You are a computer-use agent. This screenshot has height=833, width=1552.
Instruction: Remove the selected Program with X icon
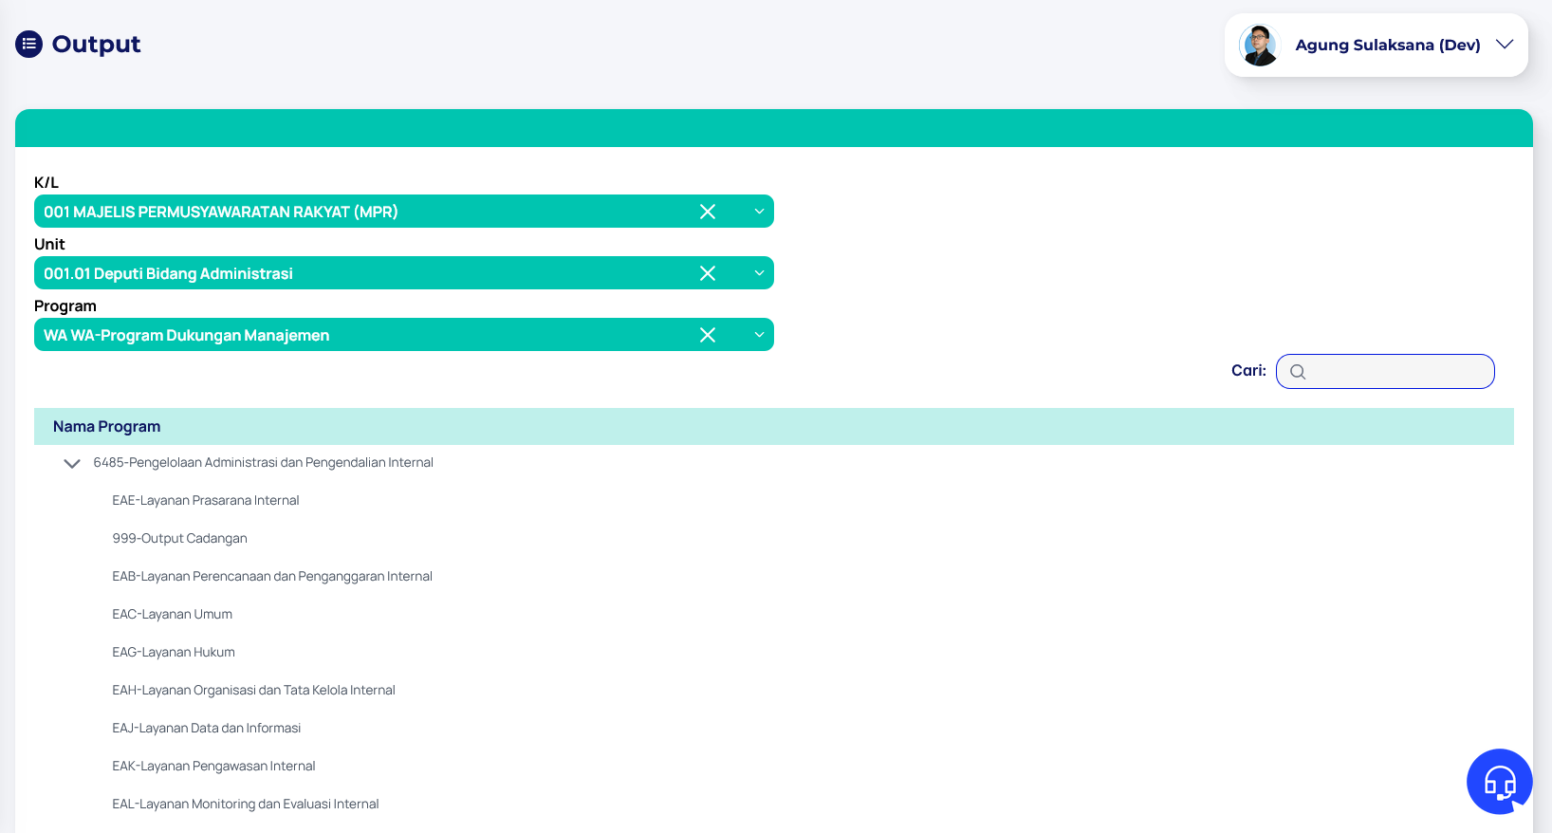pos(708,335)
